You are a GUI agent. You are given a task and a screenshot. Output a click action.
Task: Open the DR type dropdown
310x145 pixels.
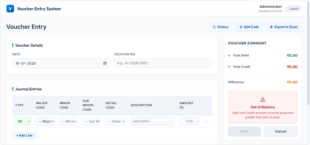point(23,121)
